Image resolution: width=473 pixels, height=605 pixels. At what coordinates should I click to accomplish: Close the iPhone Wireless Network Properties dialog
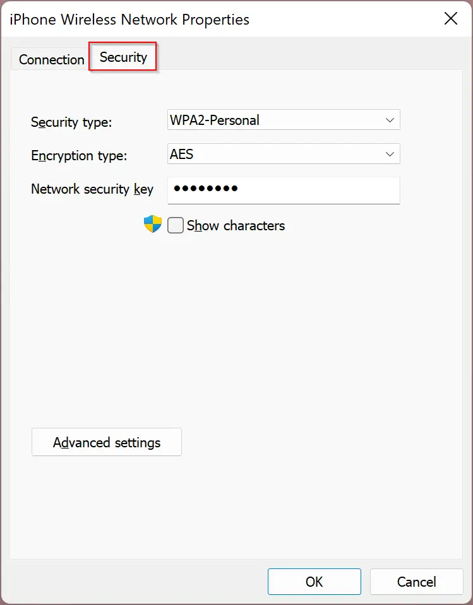point(451,18)
